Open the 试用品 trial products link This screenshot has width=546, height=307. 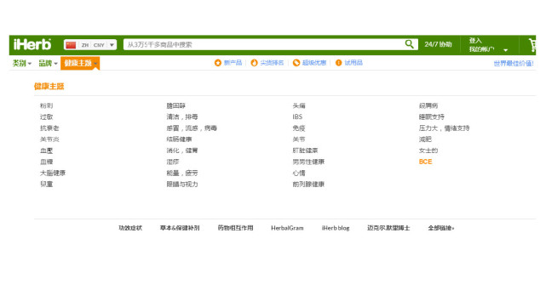pyautogui.click(x=353, y=63)
